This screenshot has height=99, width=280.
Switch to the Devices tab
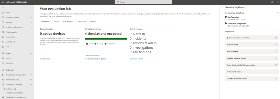pyautogui.click(x=56, y=21)
